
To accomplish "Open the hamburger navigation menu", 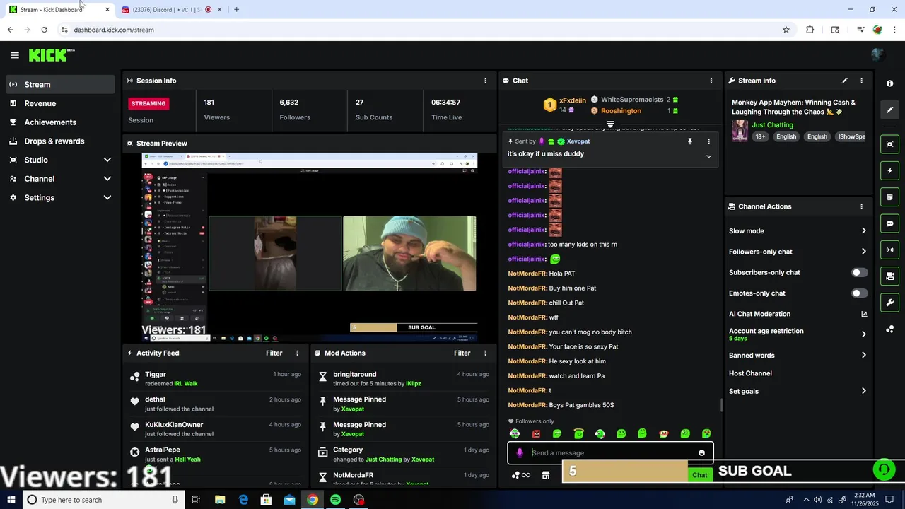I will [x=15, y=55].
